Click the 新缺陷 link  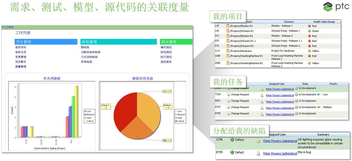pyautogui.click(x=85, y=47)
